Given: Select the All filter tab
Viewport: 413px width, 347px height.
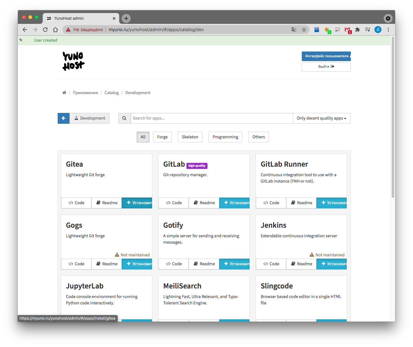Looking at the screenshot, I should [x=143, y=137].
